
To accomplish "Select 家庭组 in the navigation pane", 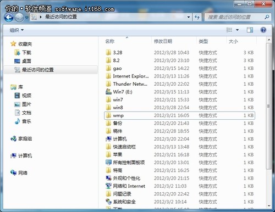I will tap(21, 138).
